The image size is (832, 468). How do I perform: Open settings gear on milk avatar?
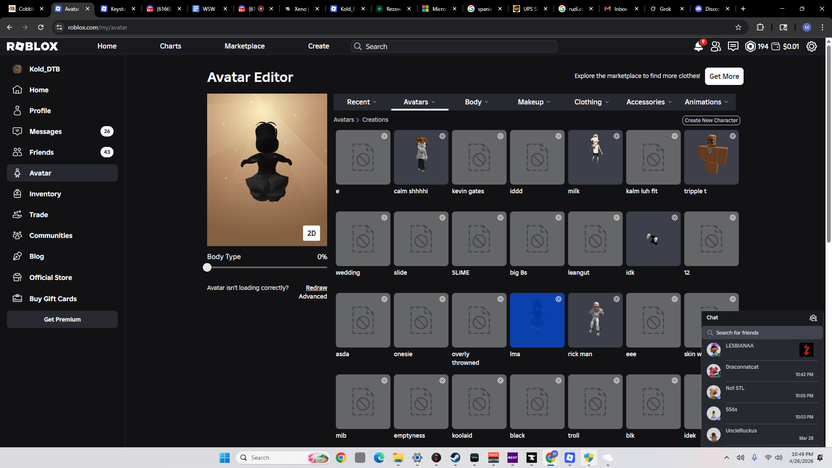click(x=617, y=136)
